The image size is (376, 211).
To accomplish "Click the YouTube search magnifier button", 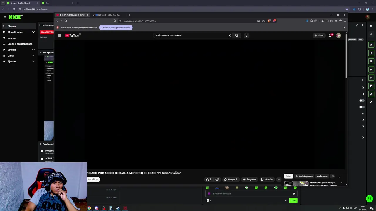I will click(x=236, y=35).
